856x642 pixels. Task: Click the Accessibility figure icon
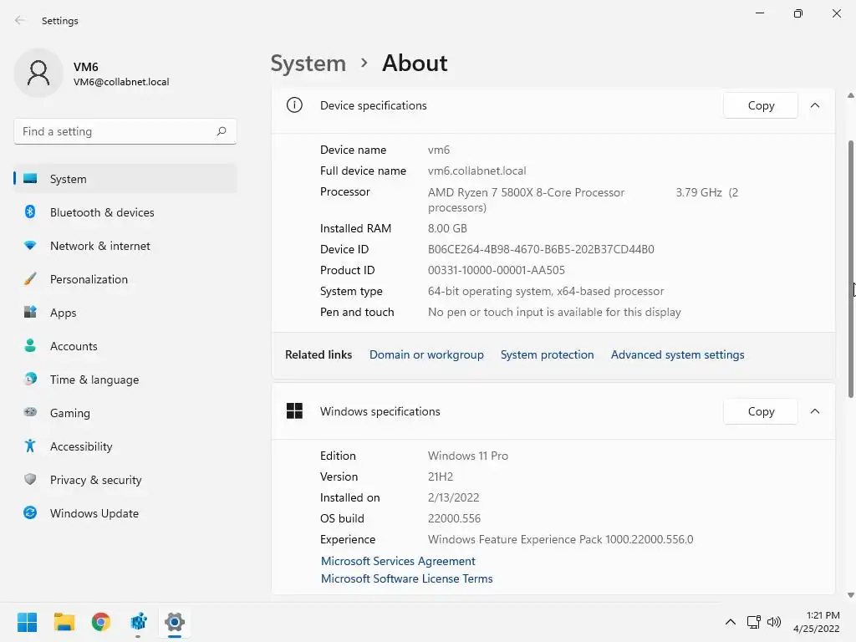point(30,446)
